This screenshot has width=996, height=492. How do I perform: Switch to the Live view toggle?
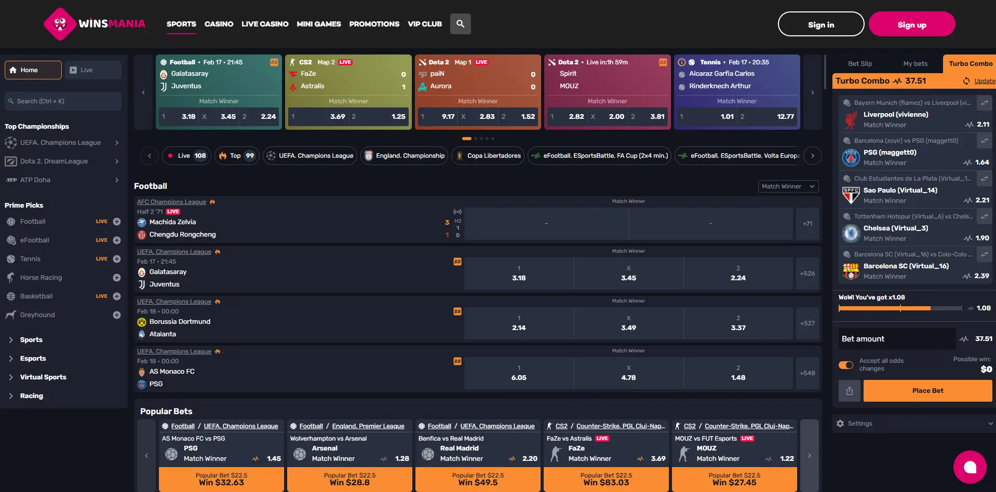tap(93, 70)
